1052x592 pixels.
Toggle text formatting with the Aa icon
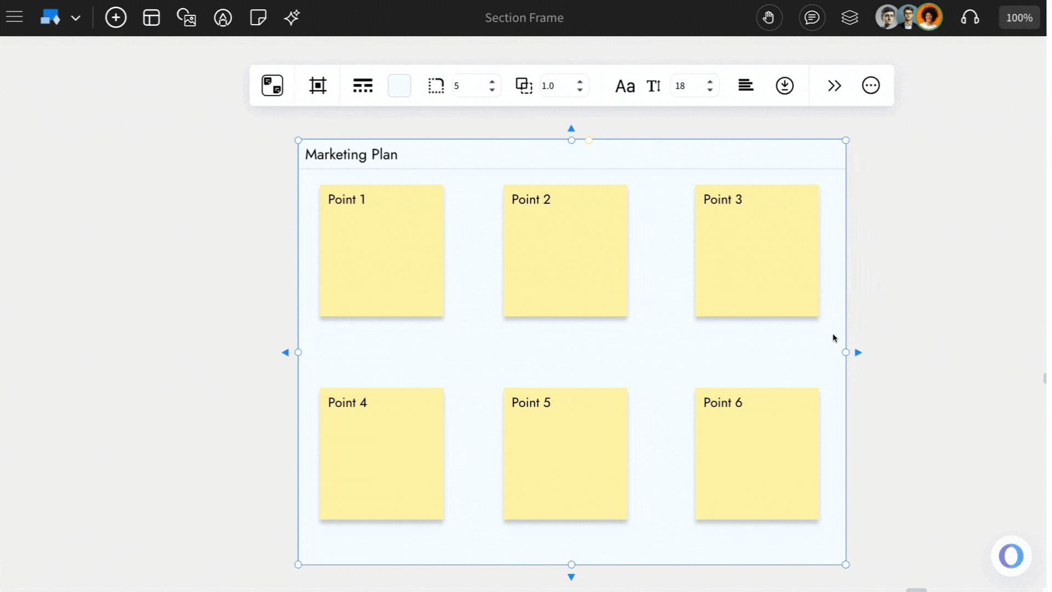click(x=625, y=86)
